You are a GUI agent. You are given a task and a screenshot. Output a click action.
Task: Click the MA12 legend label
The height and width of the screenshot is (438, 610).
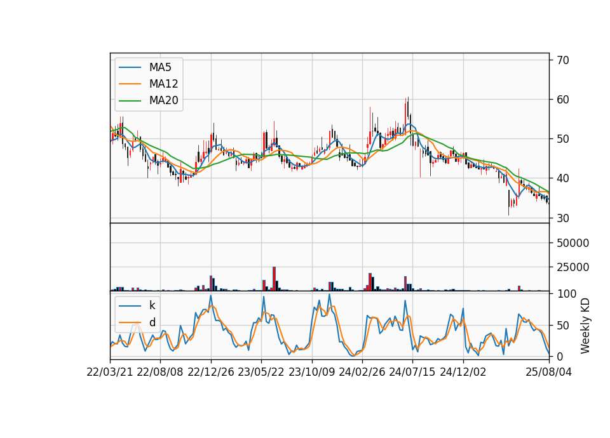point(163,84)
